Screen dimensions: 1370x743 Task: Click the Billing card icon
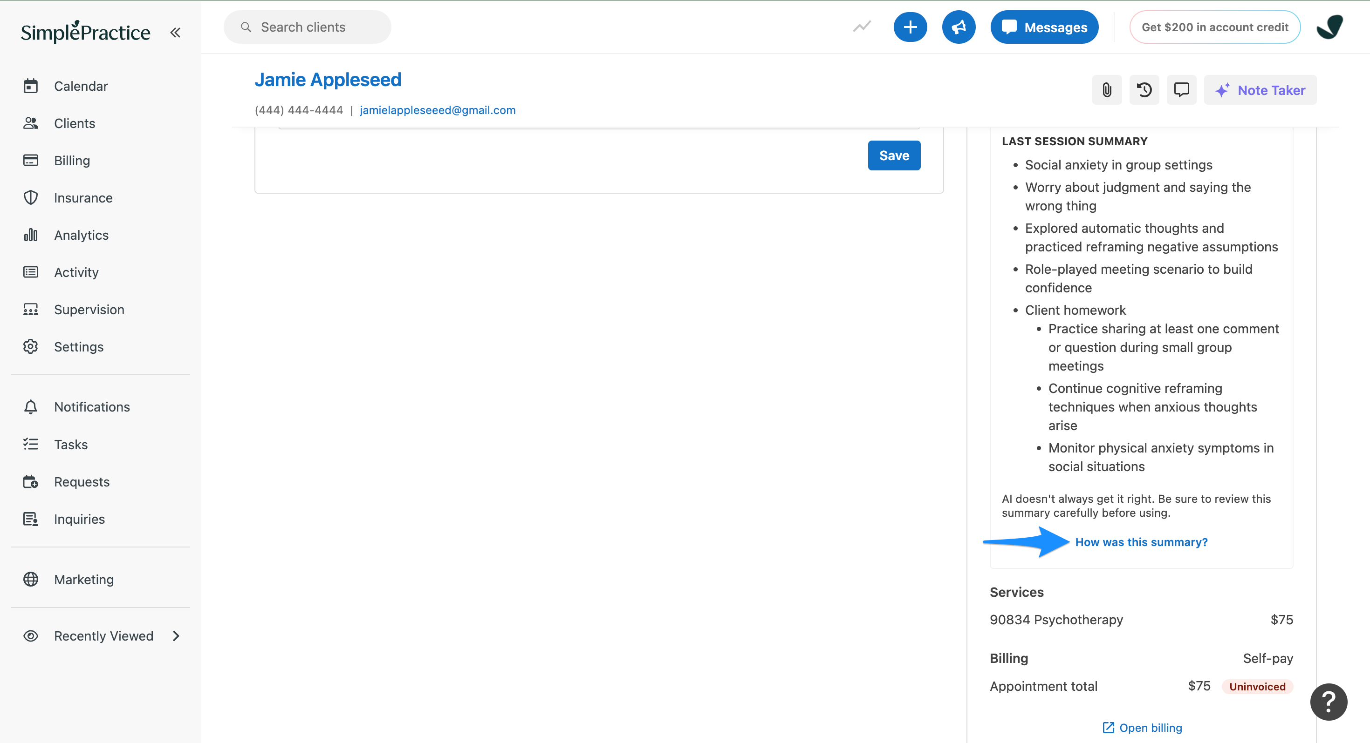[x=31, y=160]
